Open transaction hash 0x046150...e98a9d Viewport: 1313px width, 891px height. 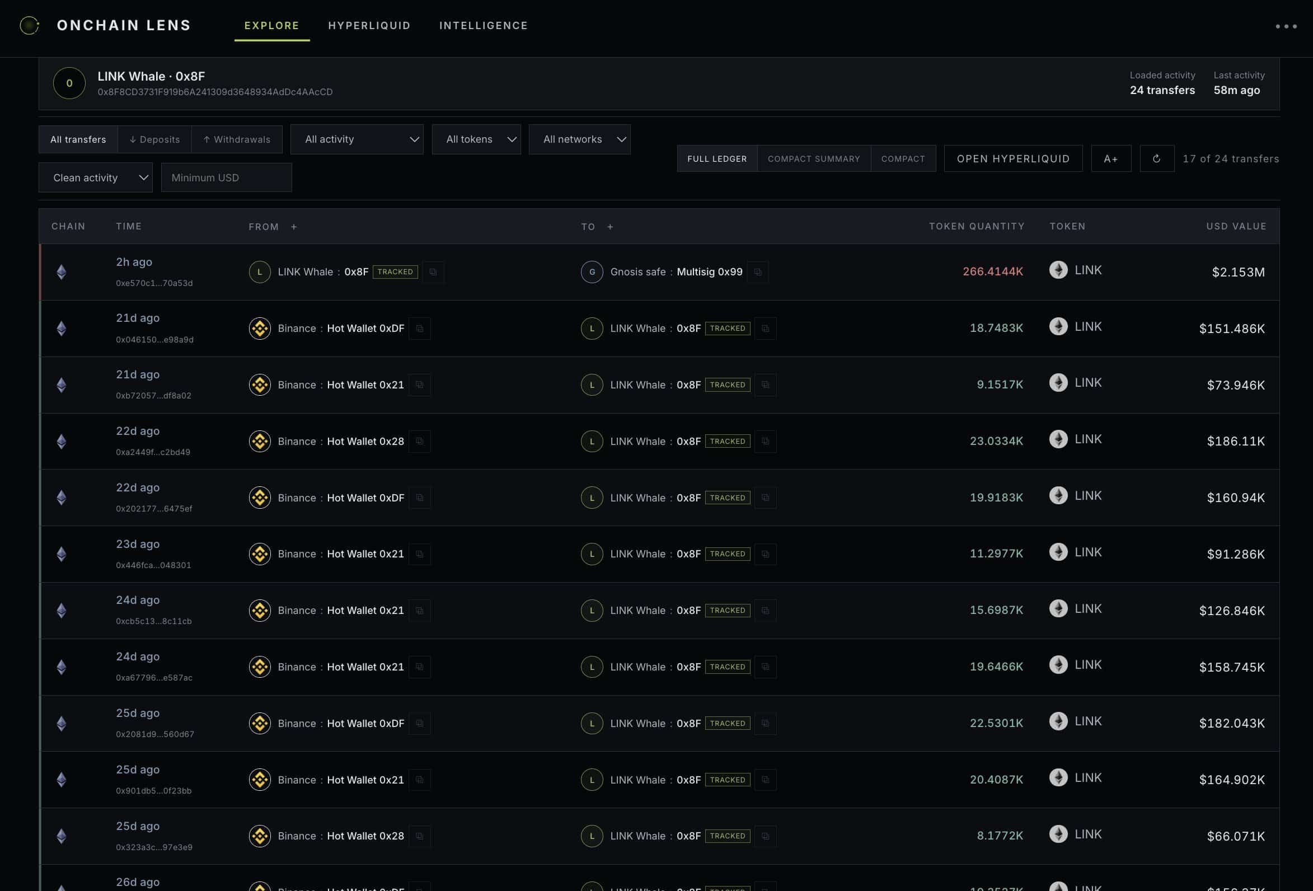(155, 340)
